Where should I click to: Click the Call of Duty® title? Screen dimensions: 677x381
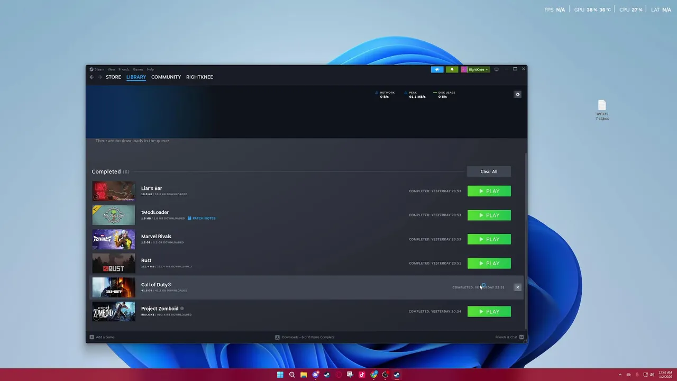coord(156,285)
